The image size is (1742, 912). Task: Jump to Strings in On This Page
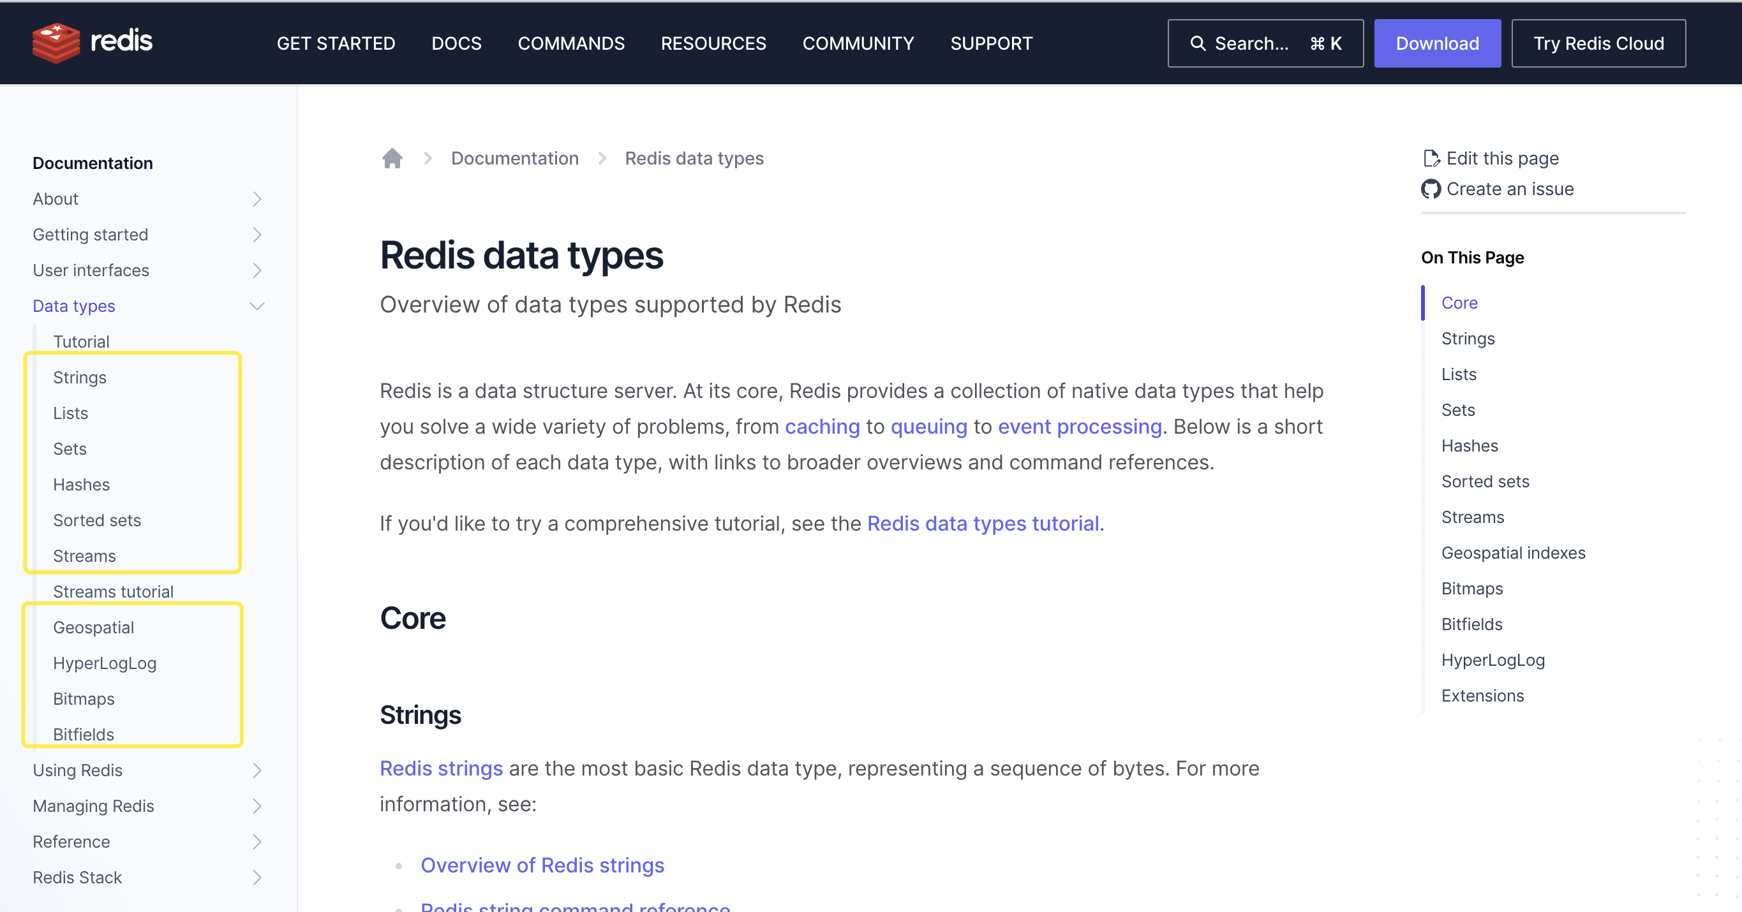(x=1468, y=339)
